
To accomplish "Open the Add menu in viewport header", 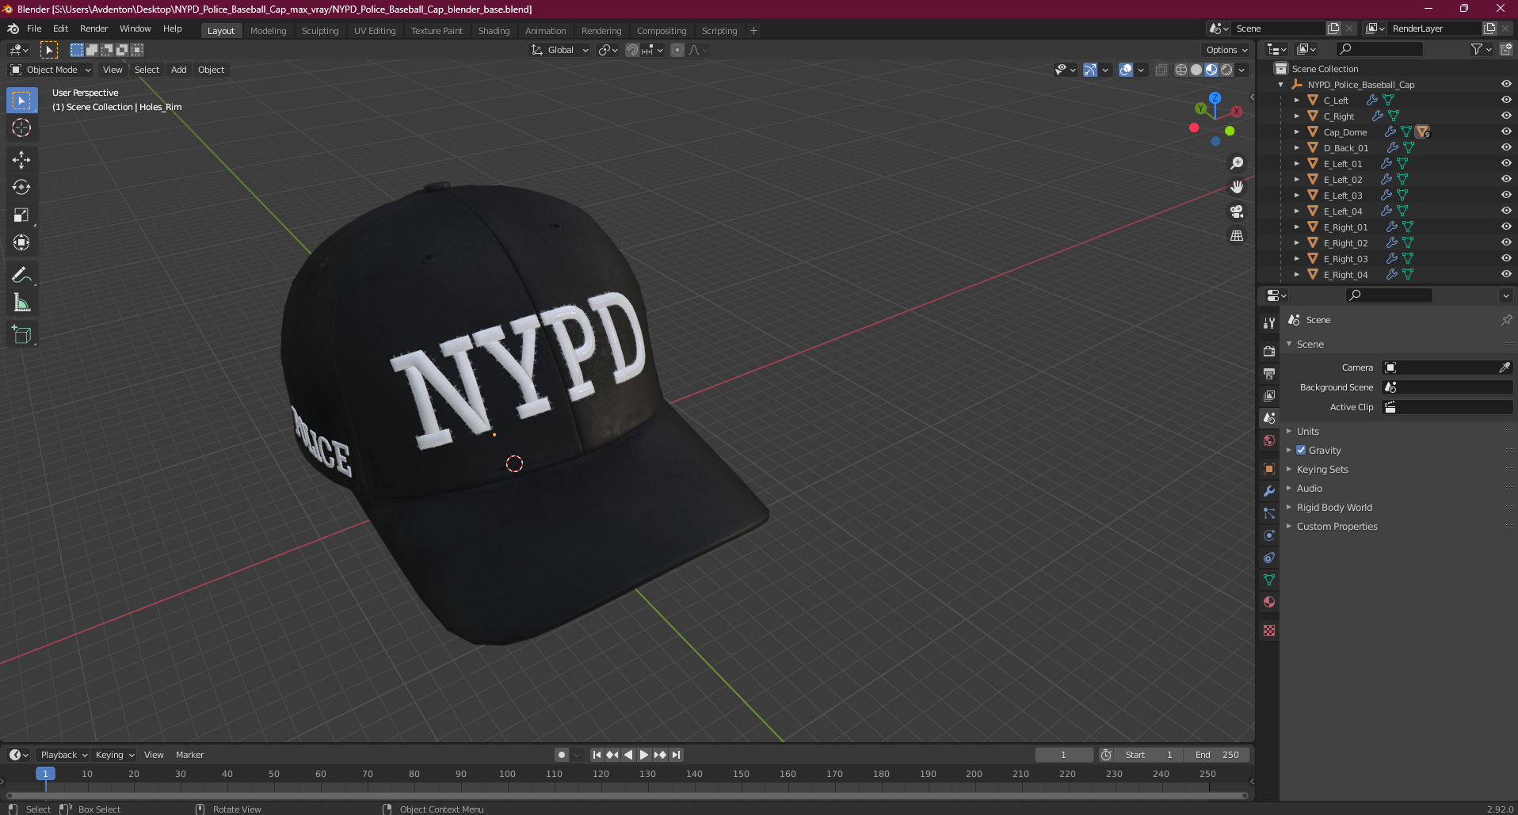I will [x=179, y=70].
